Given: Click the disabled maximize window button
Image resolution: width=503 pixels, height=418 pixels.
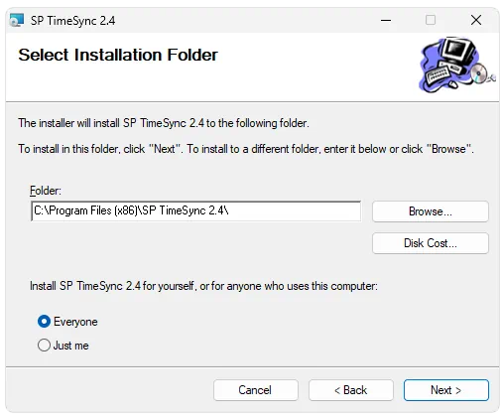Looking at the screenshot, I should pos(431,20).
